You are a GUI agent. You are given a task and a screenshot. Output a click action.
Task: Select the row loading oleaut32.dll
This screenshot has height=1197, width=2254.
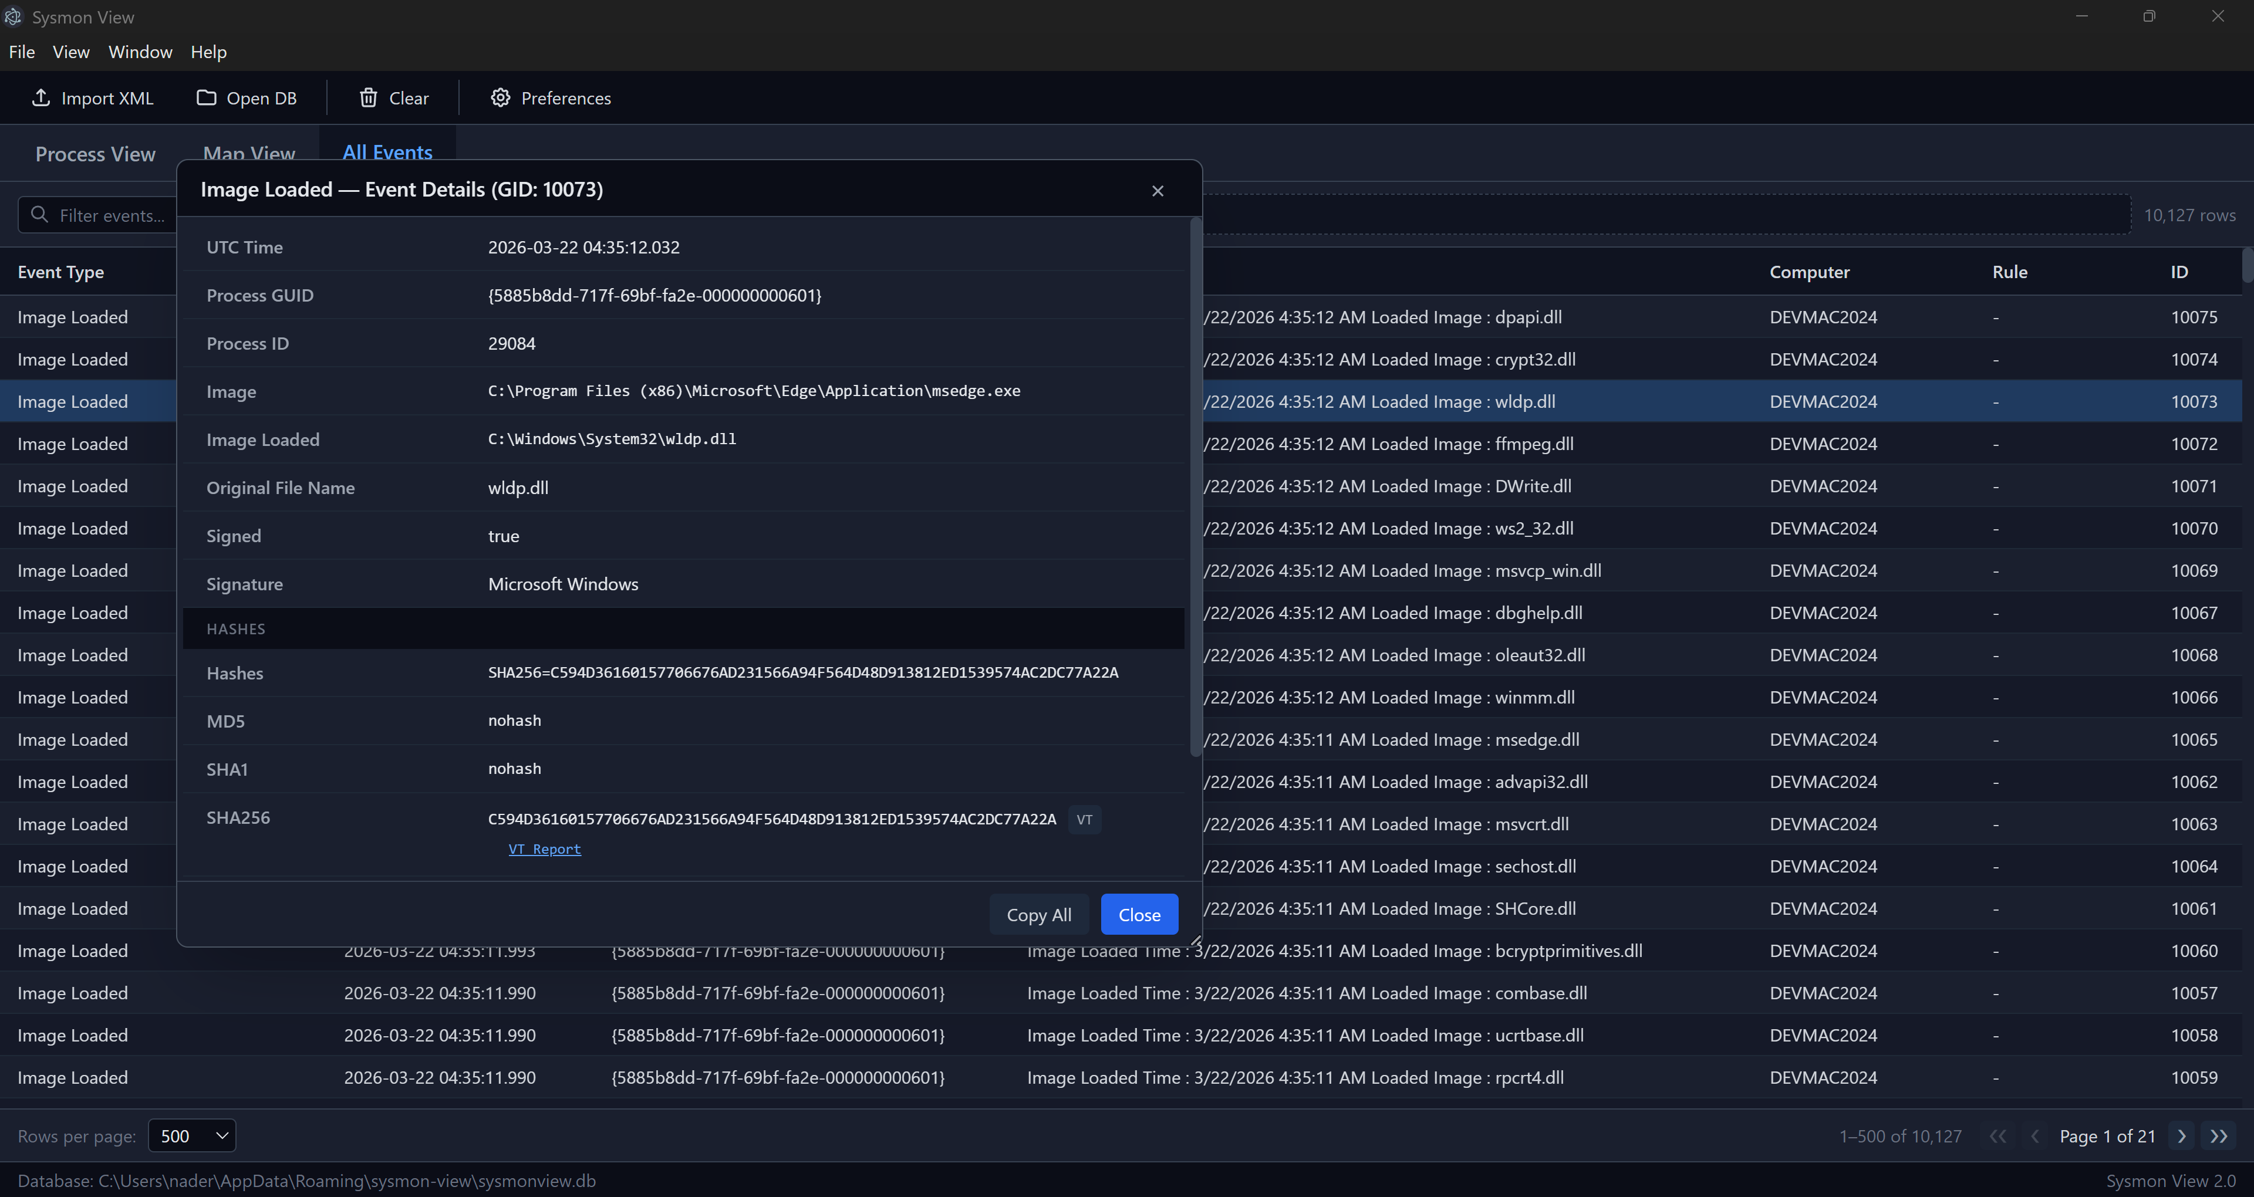(x=1121, y=654)
